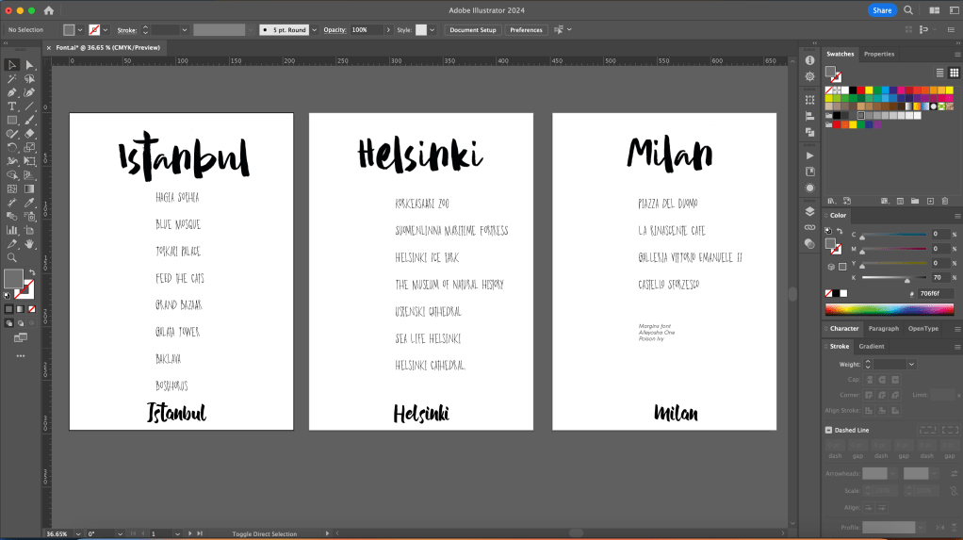Expand the 5 pt. Round brush dropdown

click(x=314, y=30)
